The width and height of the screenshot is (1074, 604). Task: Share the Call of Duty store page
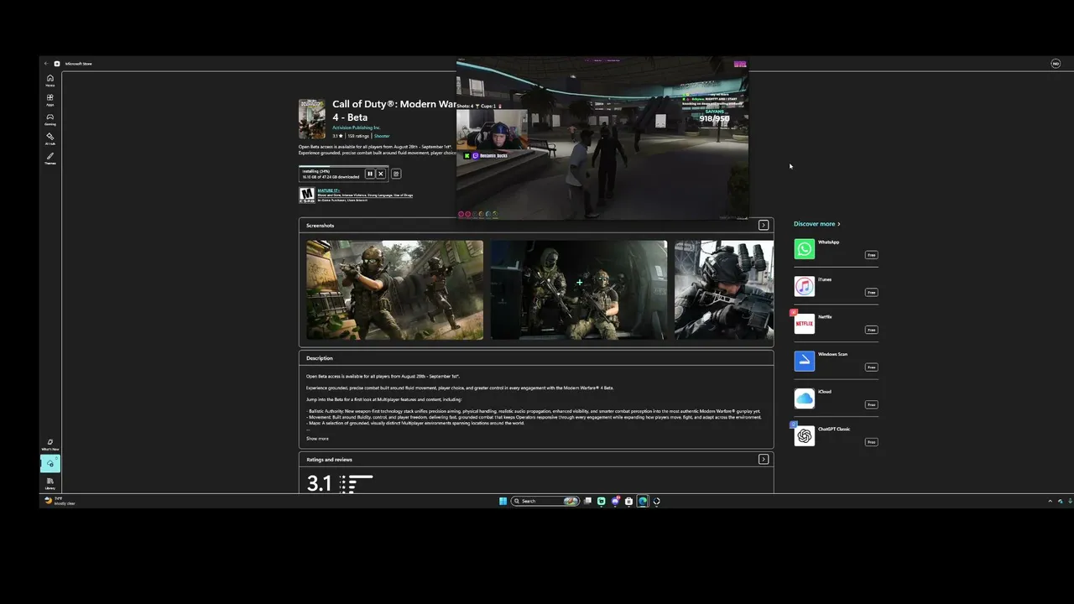[396, 174]
